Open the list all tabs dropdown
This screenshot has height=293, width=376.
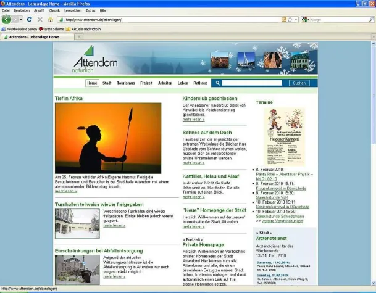click(374, 37)
